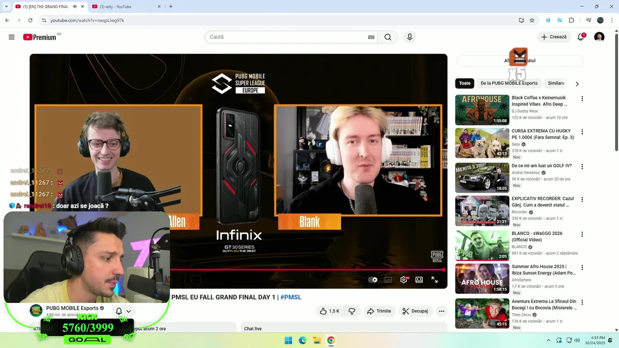Viewport: 619px width, 348px height.
Task: Click the search magnifier button
Action: coord(388,37)
